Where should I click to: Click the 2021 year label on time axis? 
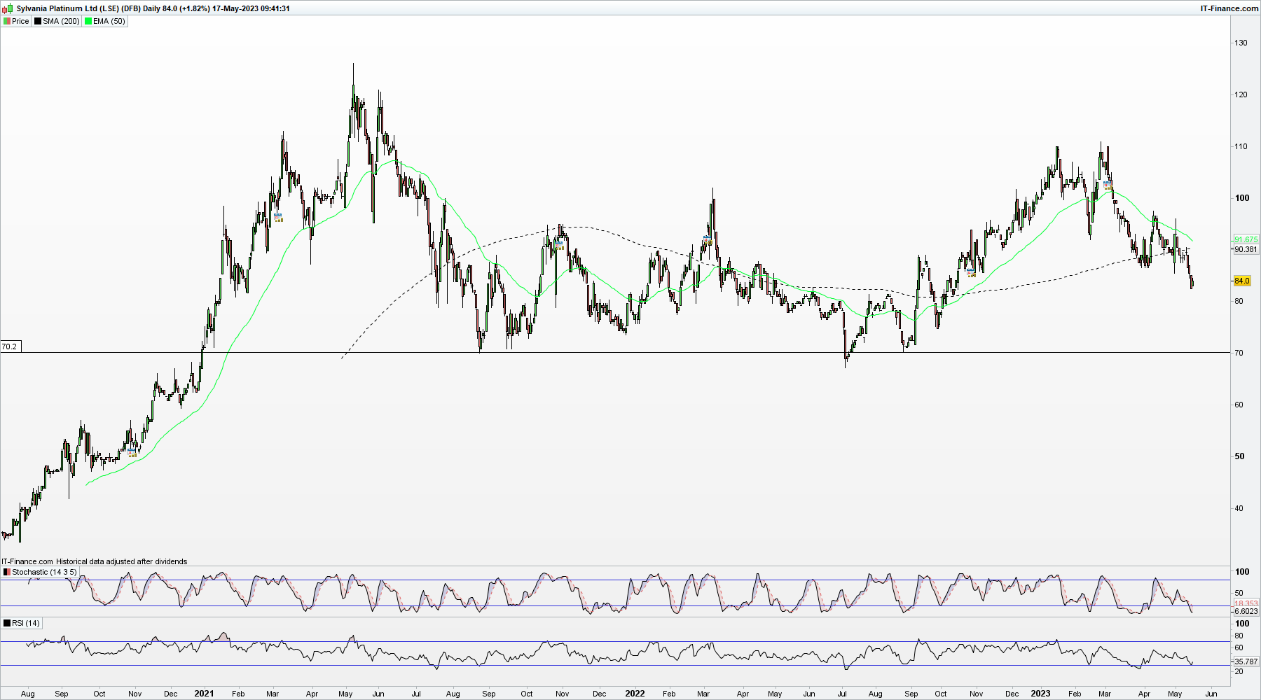pyautogui.click(x=204, y=694)
